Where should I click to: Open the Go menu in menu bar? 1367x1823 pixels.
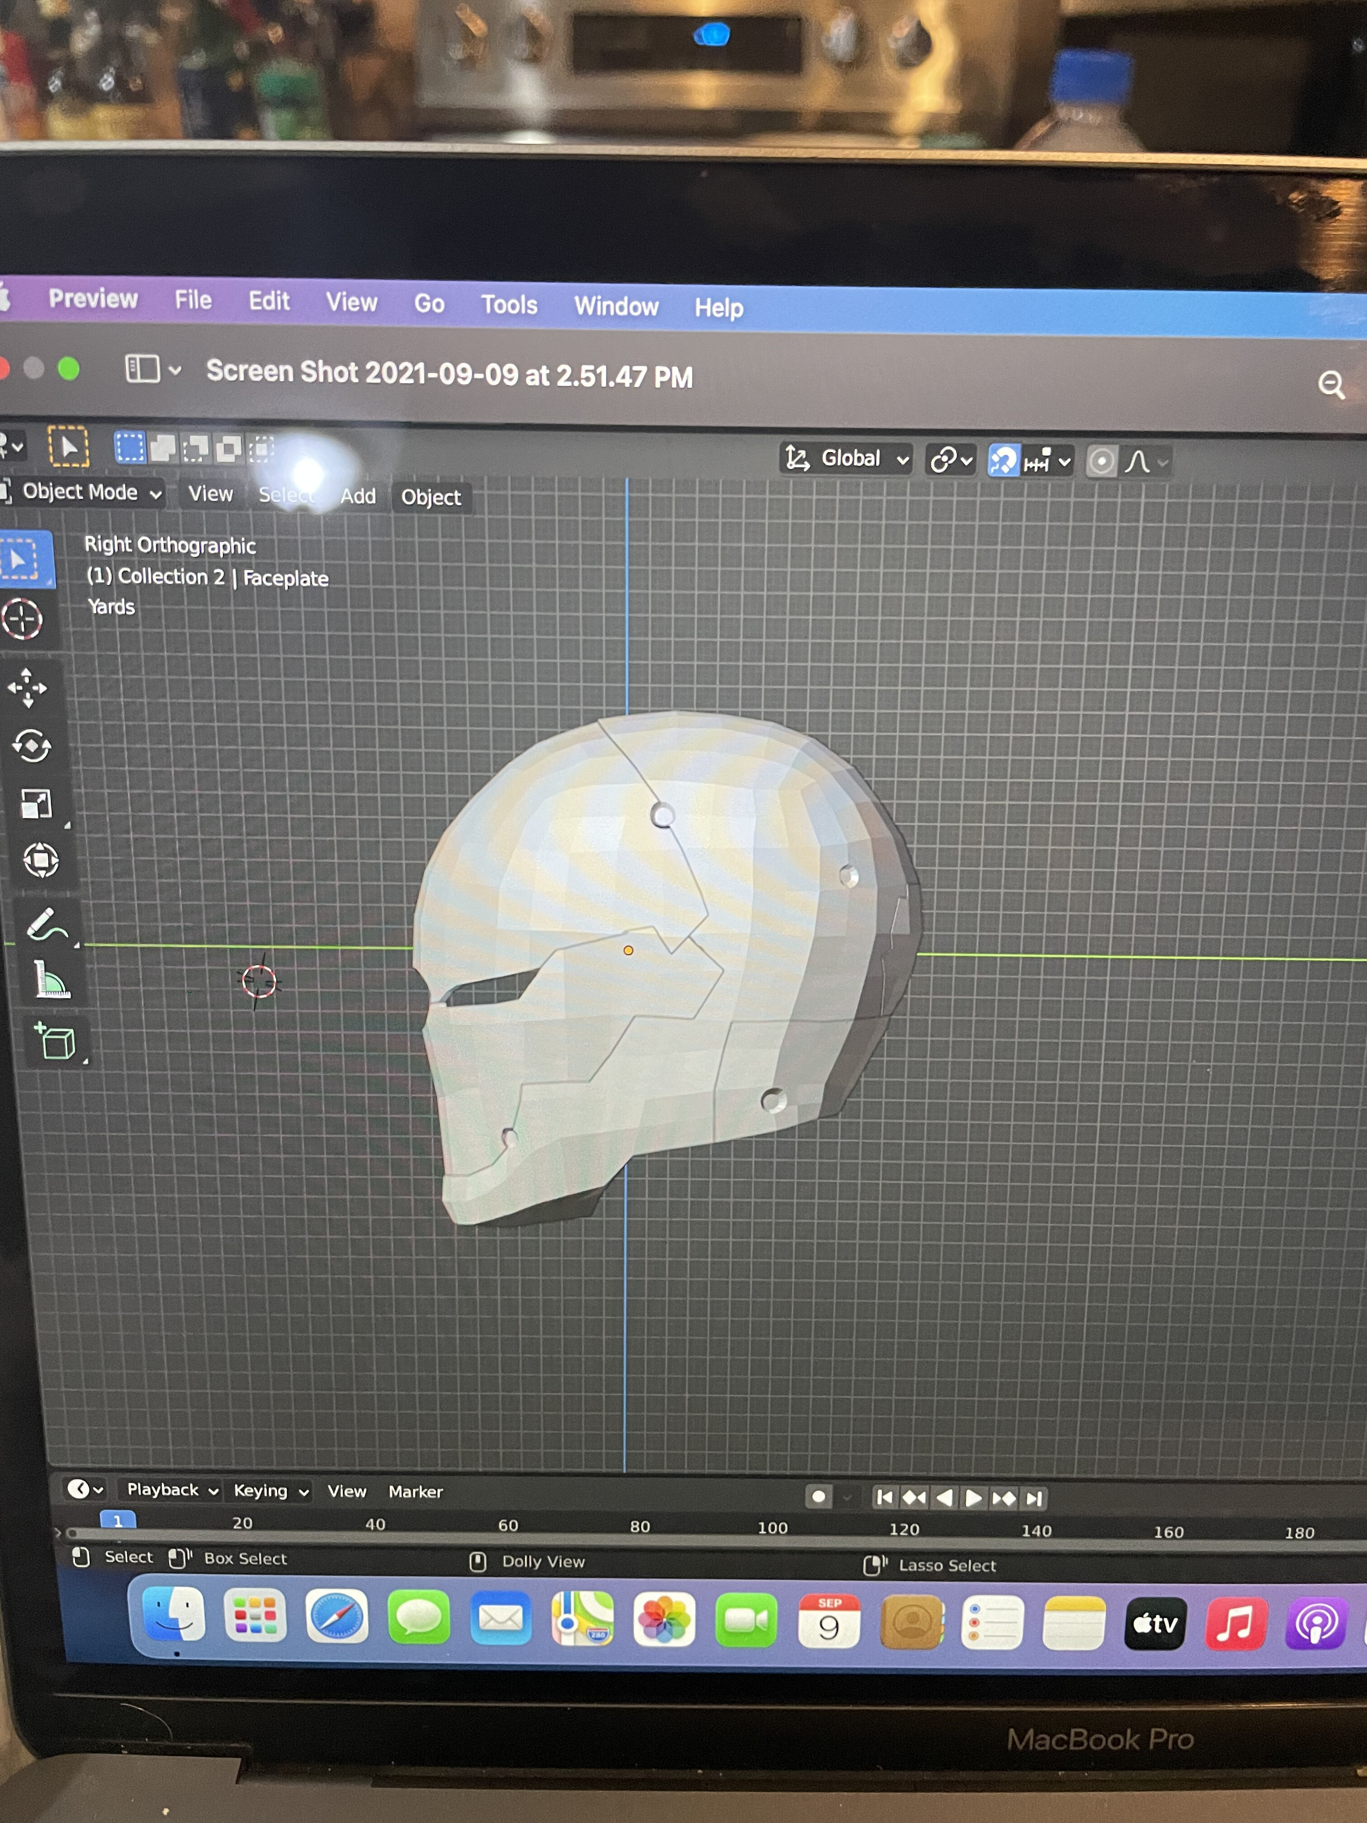(429, 304)
